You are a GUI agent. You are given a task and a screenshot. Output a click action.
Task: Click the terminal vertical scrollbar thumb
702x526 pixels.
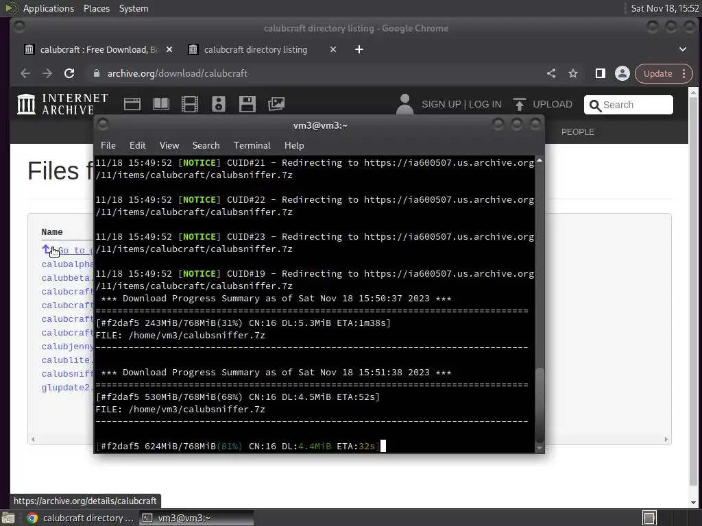point(540,405)
